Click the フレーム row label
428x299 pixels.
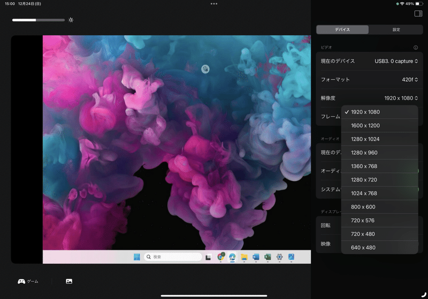pos(331,117)
